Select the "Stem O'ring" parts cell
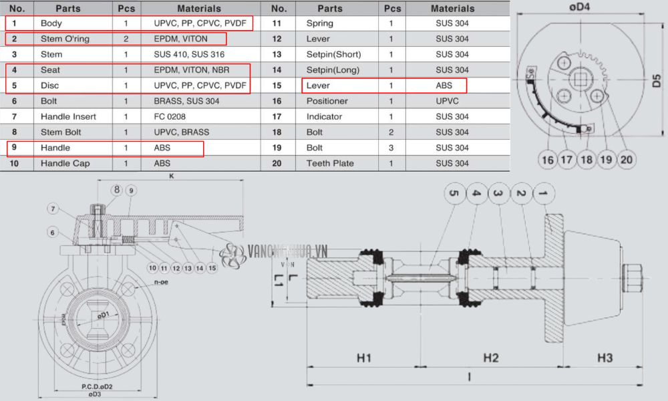The width and height of the screenshot is (668, 401). point(65,39)
